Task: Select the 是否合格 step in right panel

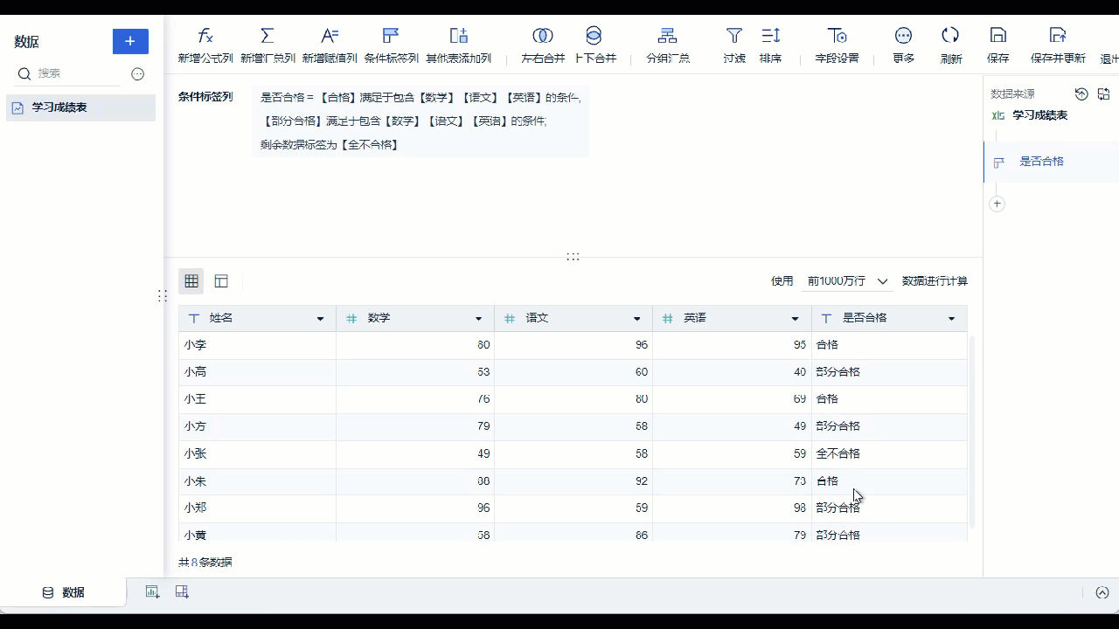Action: (1041, 162)
